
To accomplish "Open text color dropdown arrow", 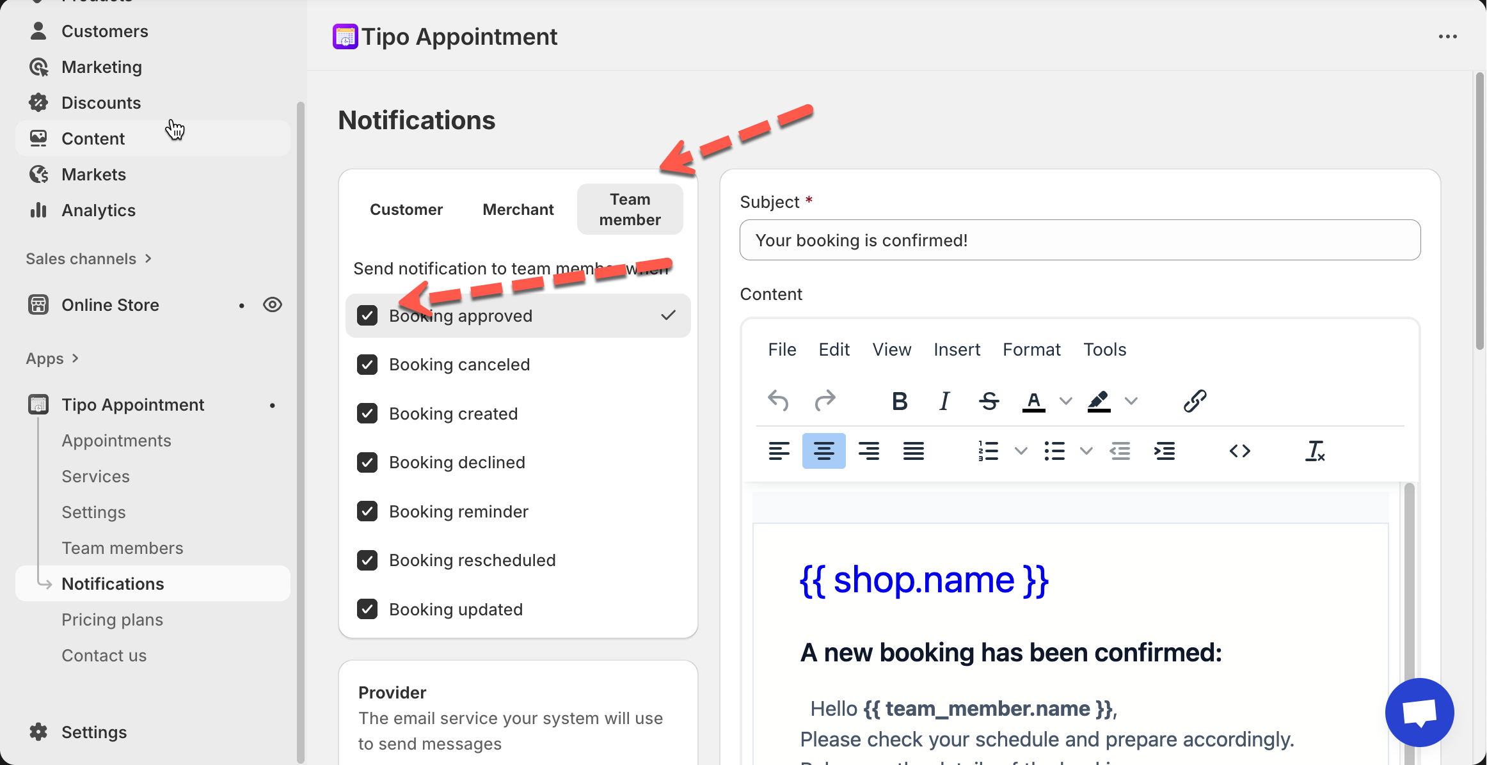I will (x=1065, y=401).
